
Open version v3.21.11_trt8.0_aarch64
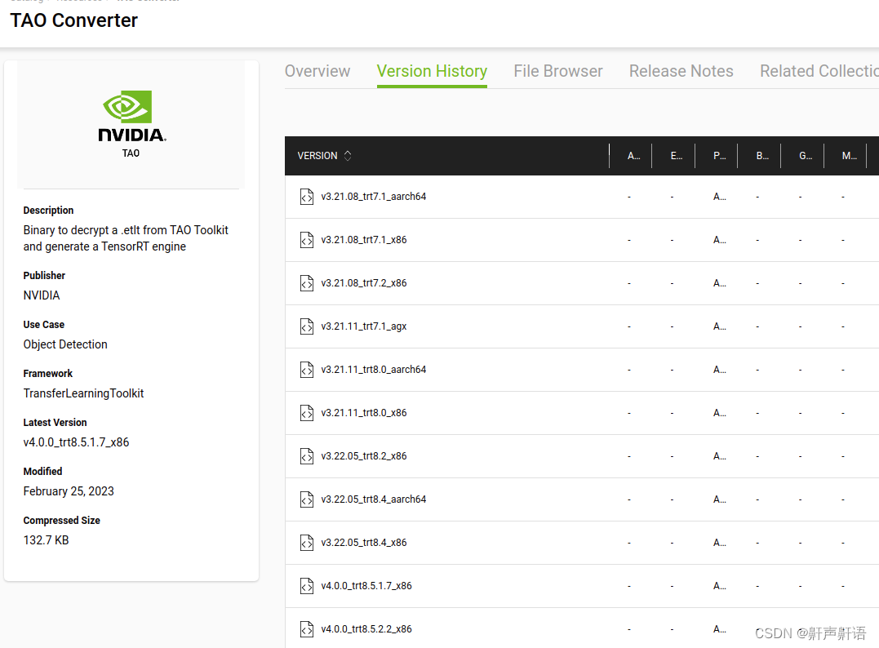[373, 370]
